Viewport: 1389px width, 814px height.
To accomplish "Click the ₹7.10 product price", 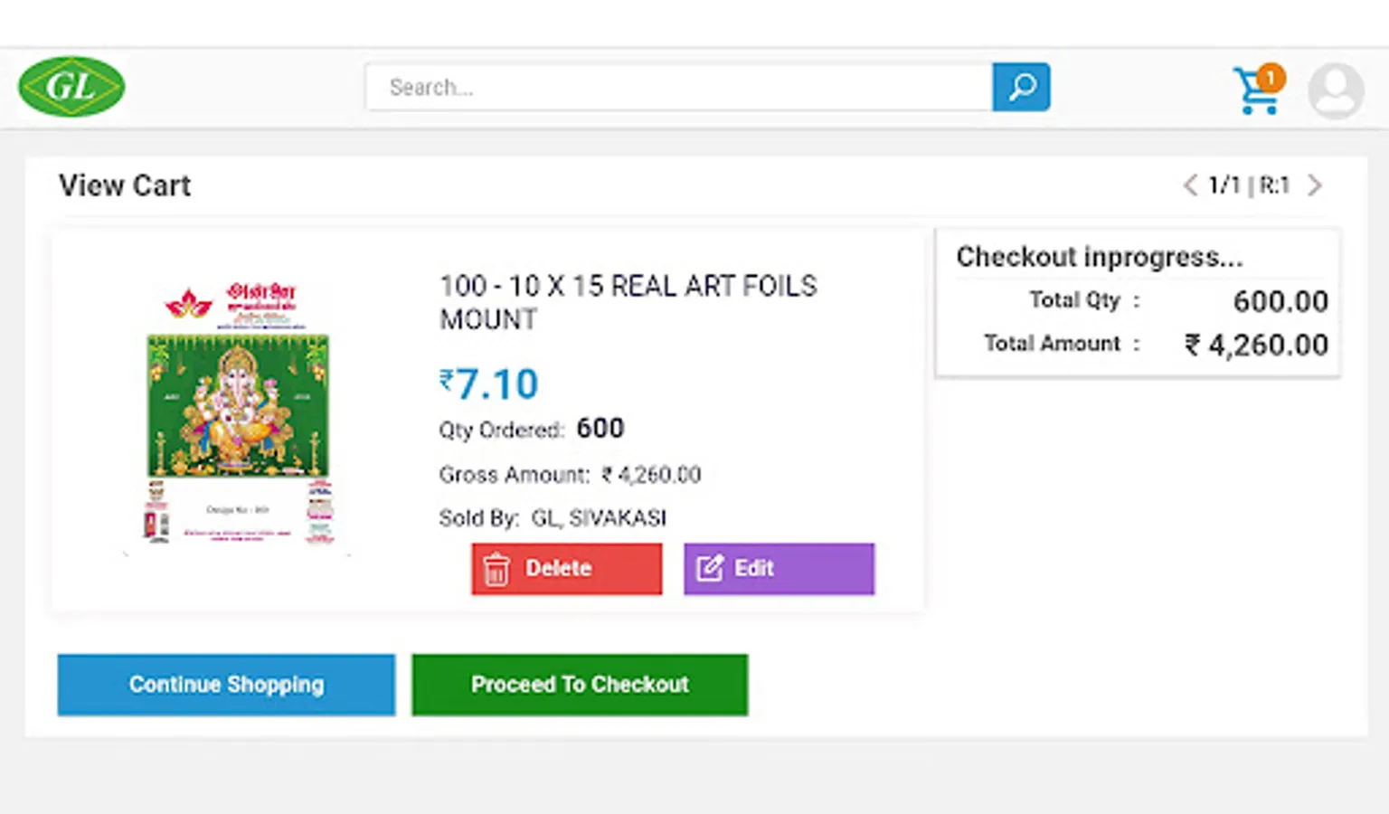I will pos(489,384).
